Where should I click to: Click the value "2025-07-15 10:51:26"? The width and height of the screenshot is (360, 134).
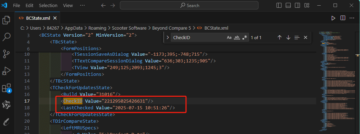141,108
